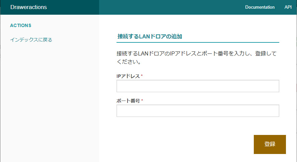The width and height of the screenshot is (297, 162).
Task: Click empty teal header bar area
Action: (x=170, y=7)
